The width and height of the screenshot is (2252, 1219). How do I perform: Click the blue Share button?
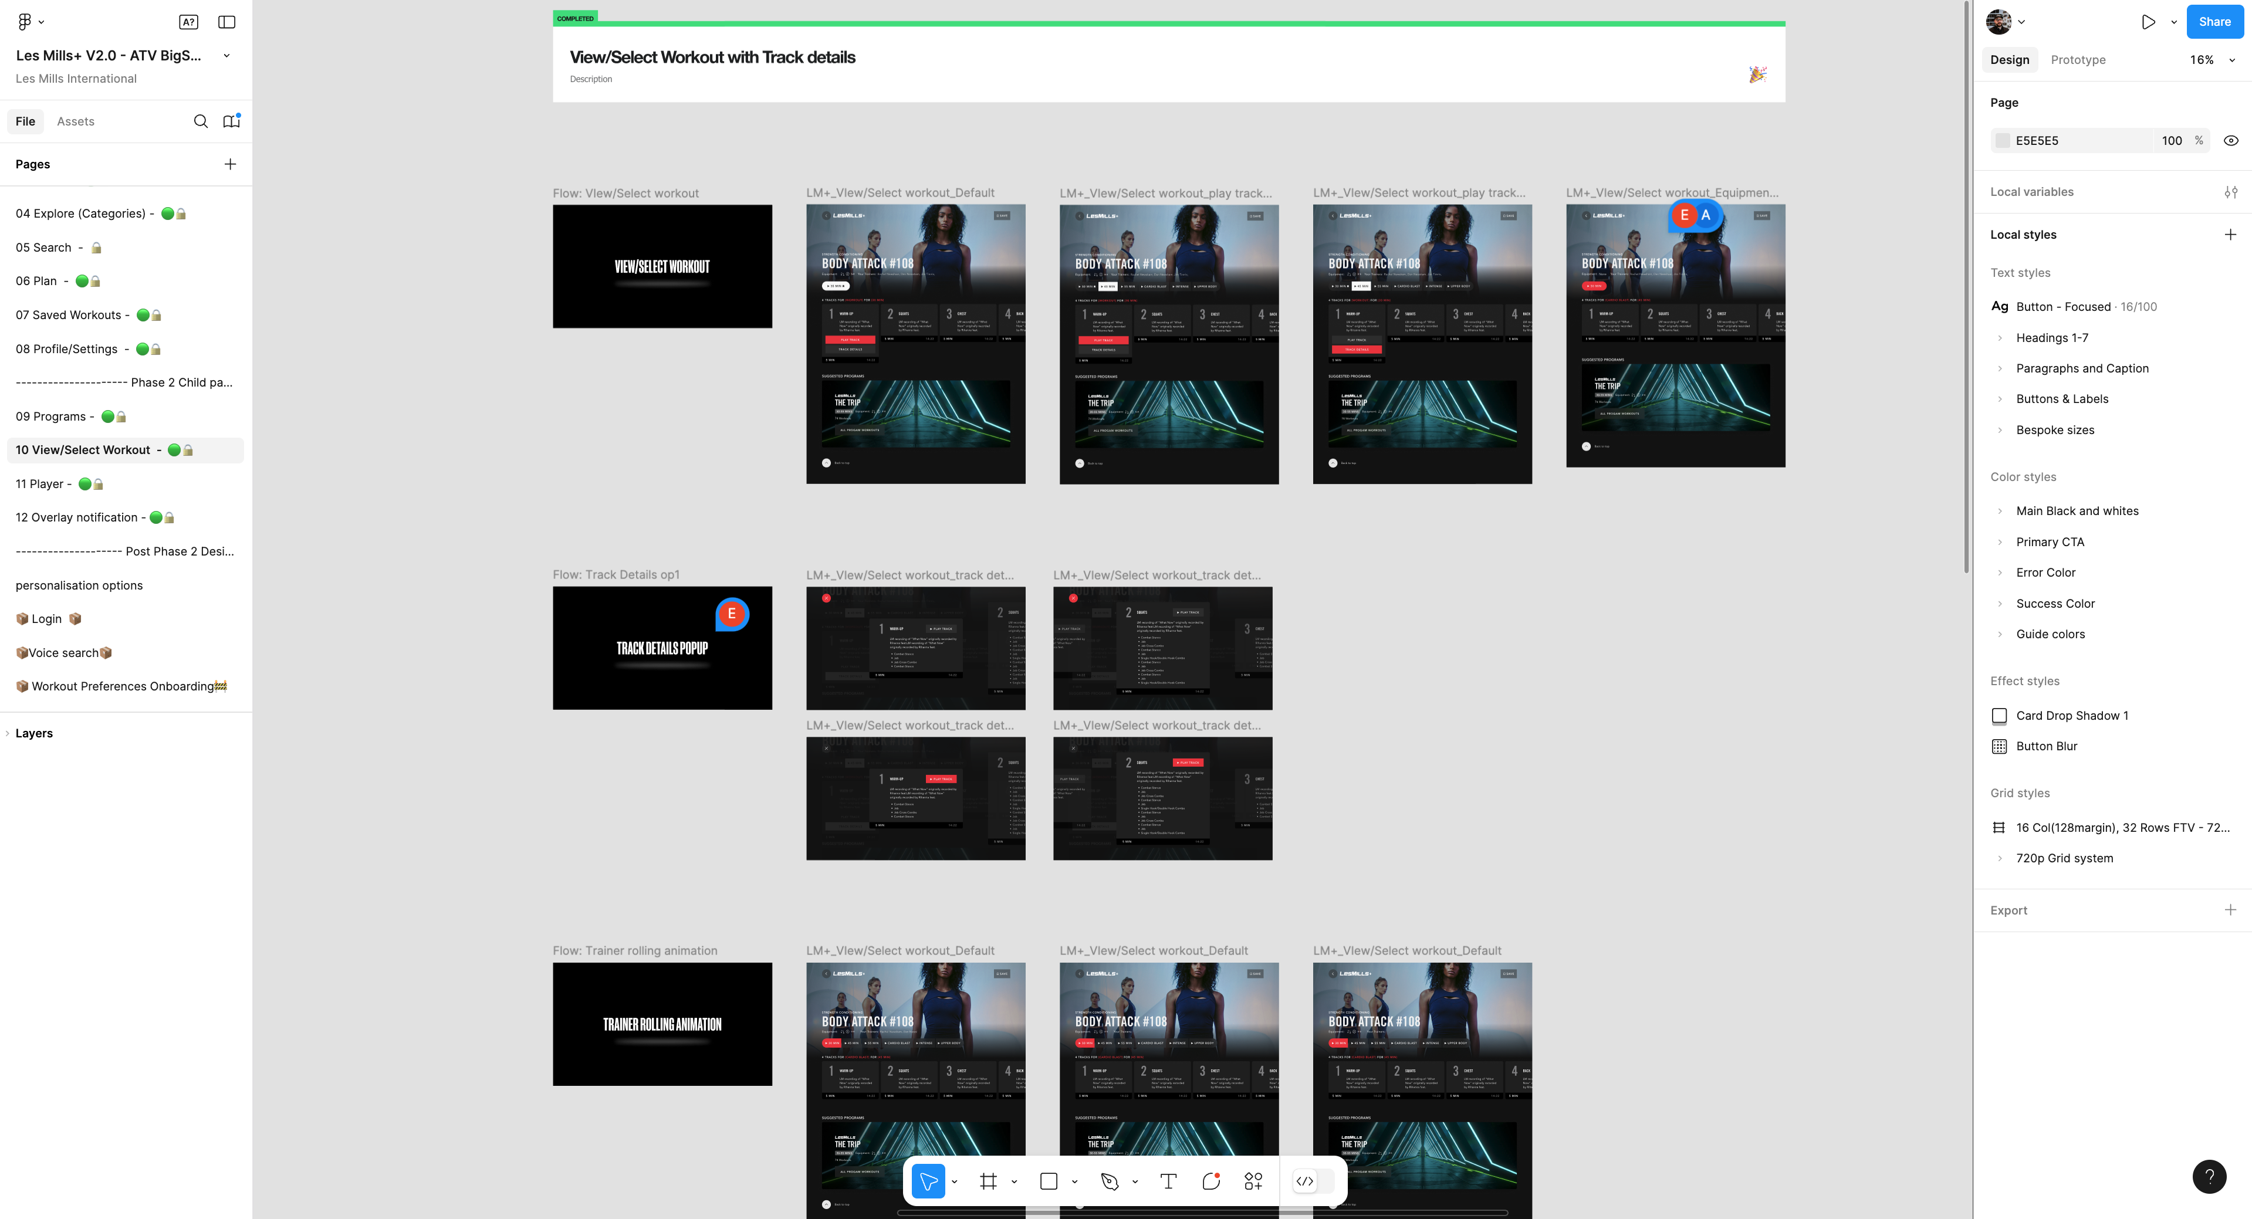coord(2213,22)
